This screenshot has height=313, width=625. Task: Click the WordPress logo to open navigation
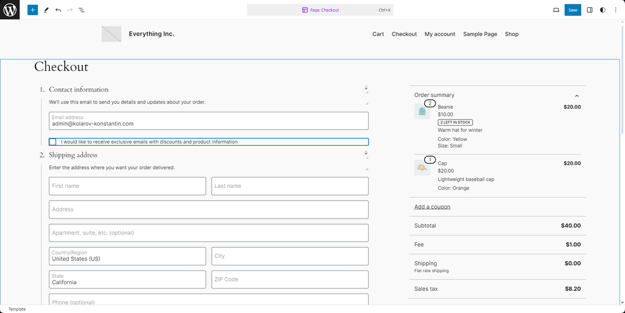(x=10, y=10)
